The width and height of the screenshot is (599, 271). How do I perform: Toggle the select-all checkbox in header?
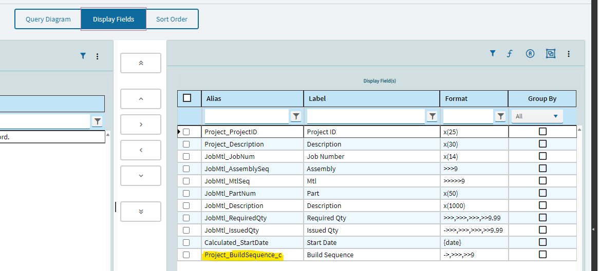coord(187,98)
